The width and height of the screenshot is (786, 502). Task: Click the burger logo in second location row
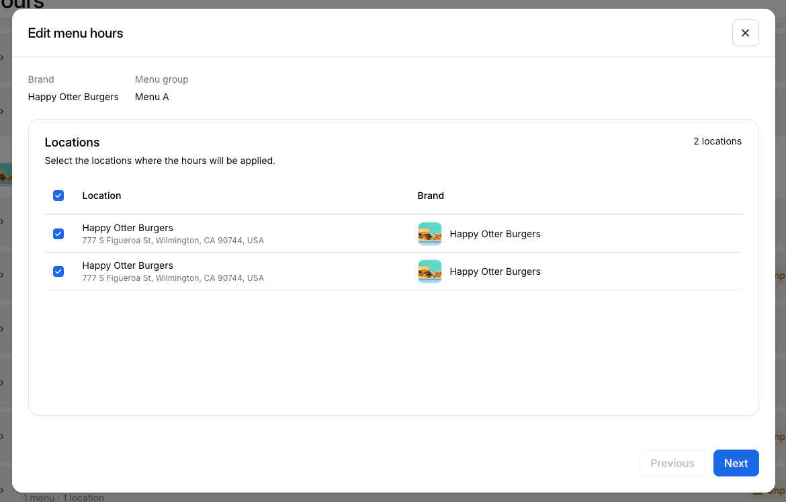coord(430,271)
